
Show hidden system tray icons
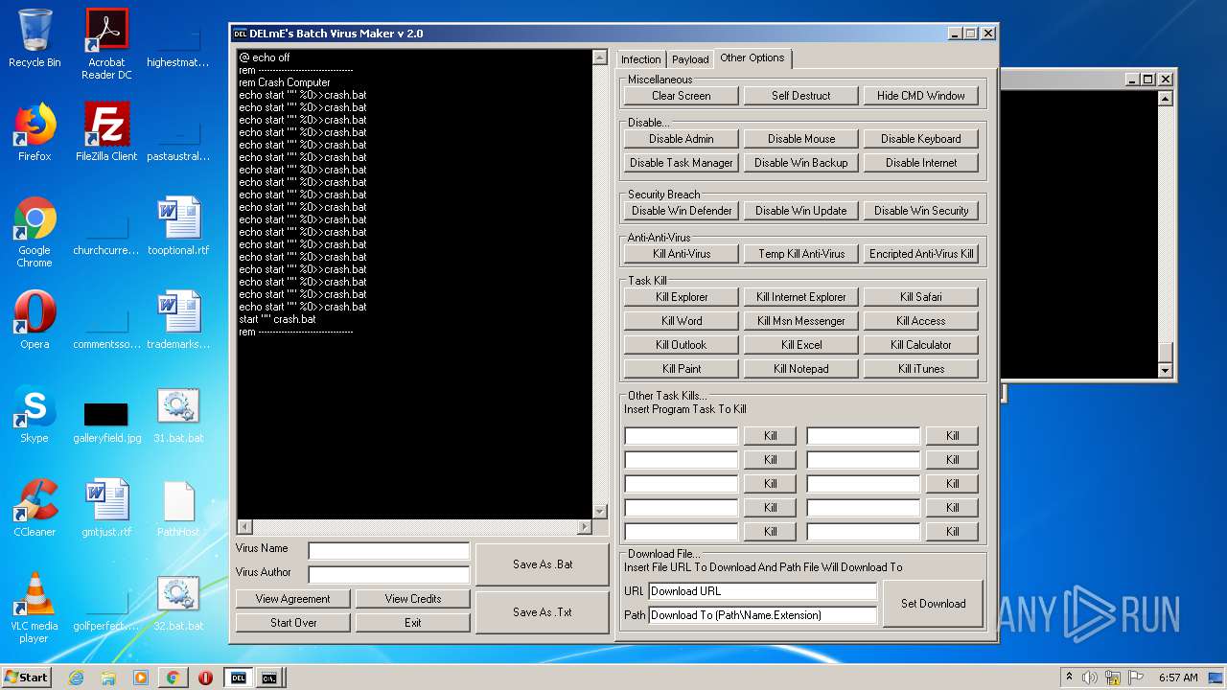tap(1069, 678)
